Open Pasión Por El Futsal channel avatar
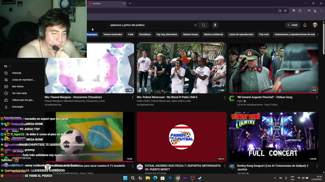The width and height of the screenshot is (325, 182). click(140, 167)
